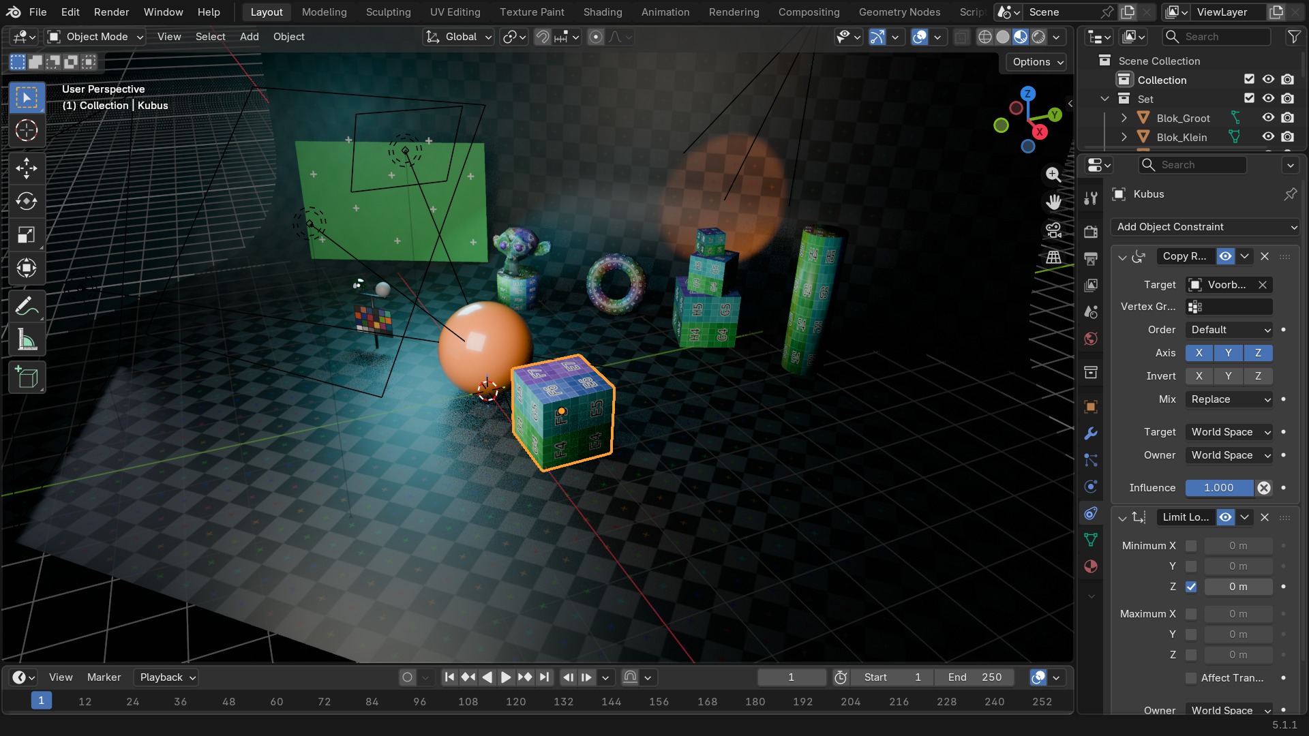1309x736 pixels.
Task: Enable the Minimum X limit checkbox
Action: click(1191, 546)
